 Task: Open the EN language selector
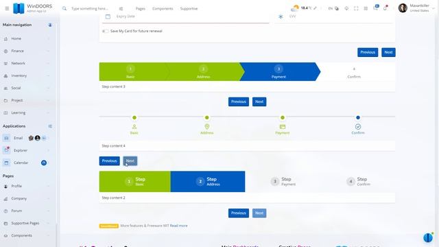(333, 8)
